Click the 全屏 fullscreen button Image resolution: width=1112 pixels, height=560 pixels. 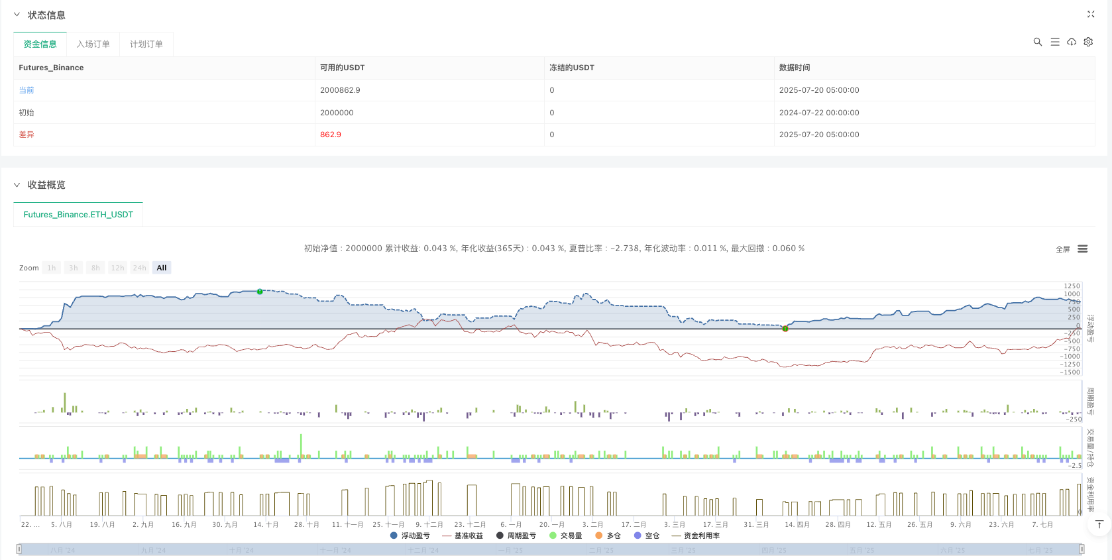[x=1062, y=249]
